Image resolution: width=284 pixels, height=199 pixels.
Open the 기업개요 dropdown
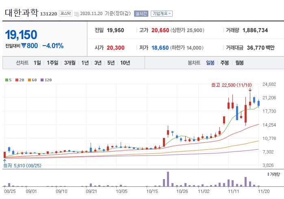[162, 13]
